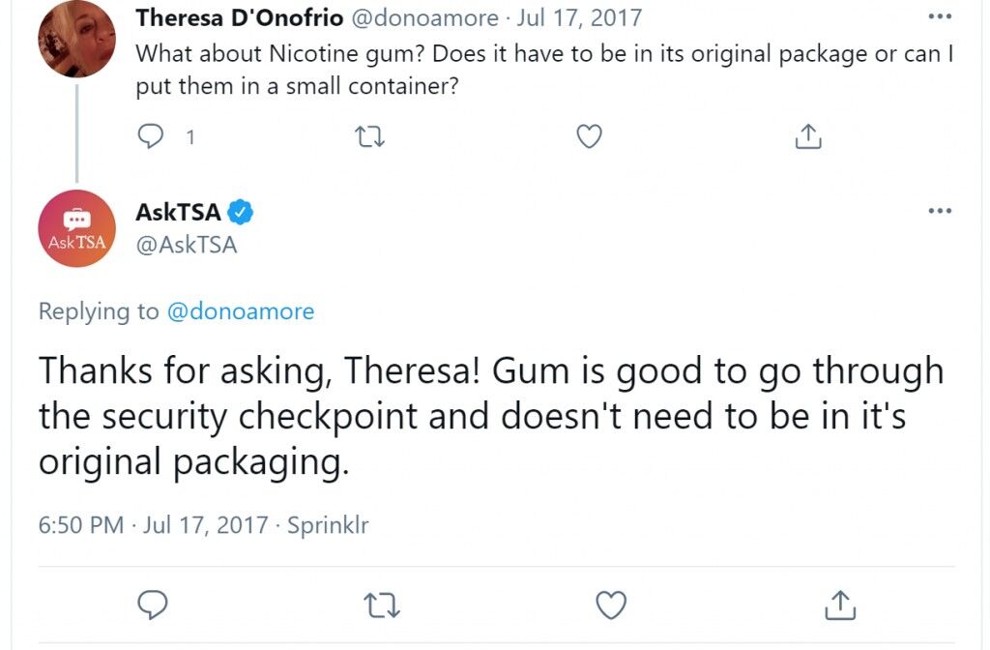Share Theresa's tweet via share icon

pyautogui.click(x=808, y=135)
